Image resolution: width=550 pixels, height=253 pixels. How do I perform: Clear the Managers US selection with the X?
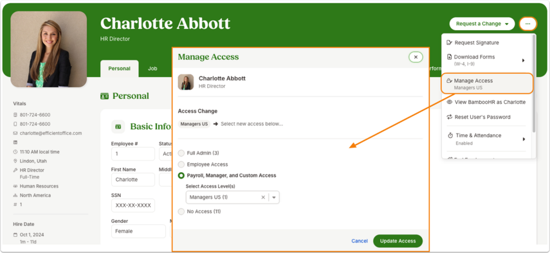click(x=263, y=197)
